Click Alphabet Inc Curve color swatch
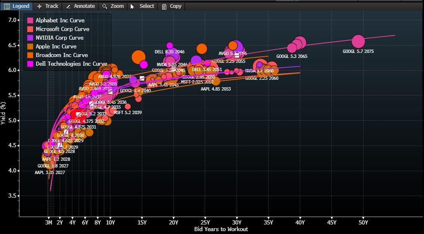424x234 pixels. [x=30, y=20]
